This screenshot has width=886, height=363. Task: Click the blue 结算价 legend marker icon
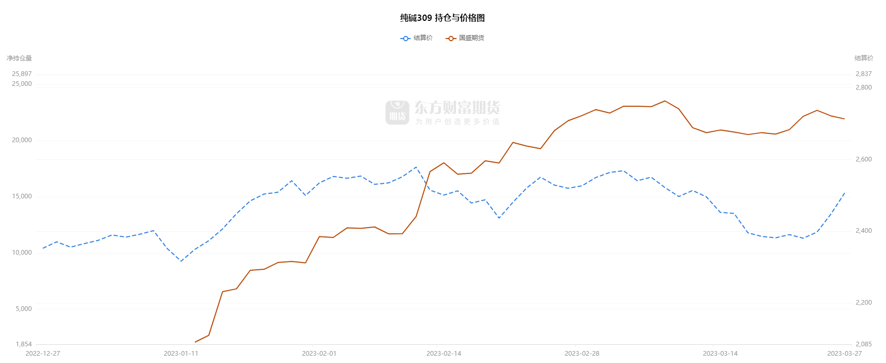(405, 38)
